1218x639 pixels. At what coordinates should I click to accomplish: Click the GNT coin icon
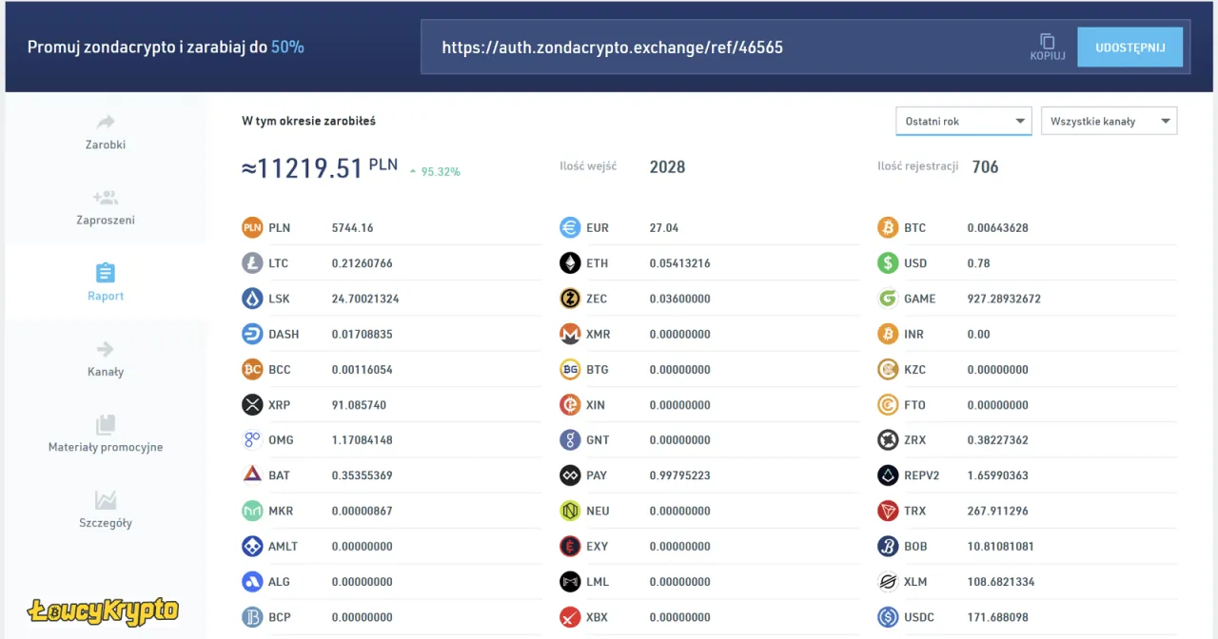(570, 440)
